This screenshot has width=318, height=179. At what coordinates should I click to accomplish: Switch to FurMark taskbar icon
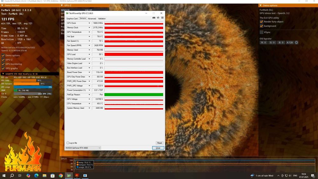(77, 176)
